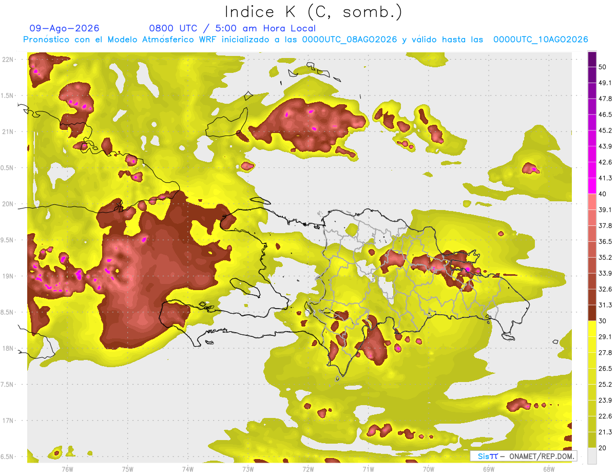Click the valid-until time '0000UTC_10AGO2026'
The width and height of the screenshot is (616, 476).
541,40
